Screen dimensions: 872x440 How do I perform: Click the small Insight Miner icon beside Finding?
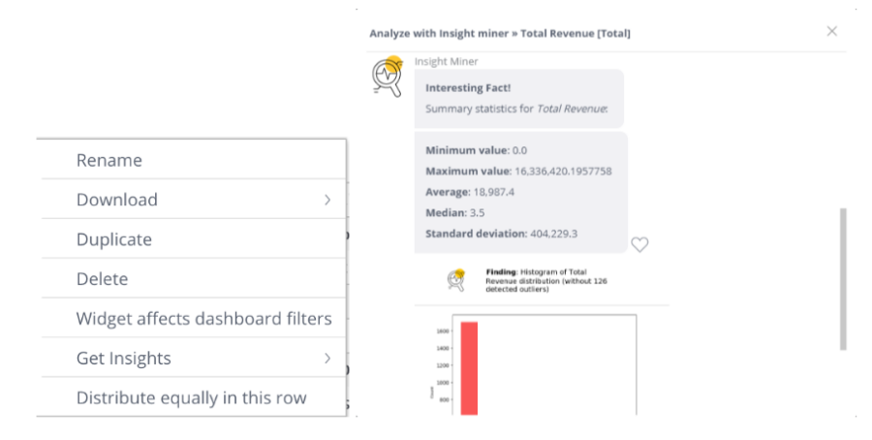coord(456,280)
